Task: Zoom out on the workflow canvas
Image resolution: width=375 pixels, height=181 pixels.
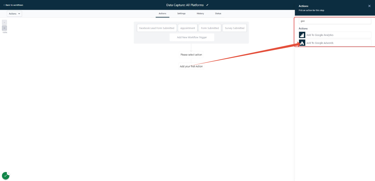Action: point(4,28)
